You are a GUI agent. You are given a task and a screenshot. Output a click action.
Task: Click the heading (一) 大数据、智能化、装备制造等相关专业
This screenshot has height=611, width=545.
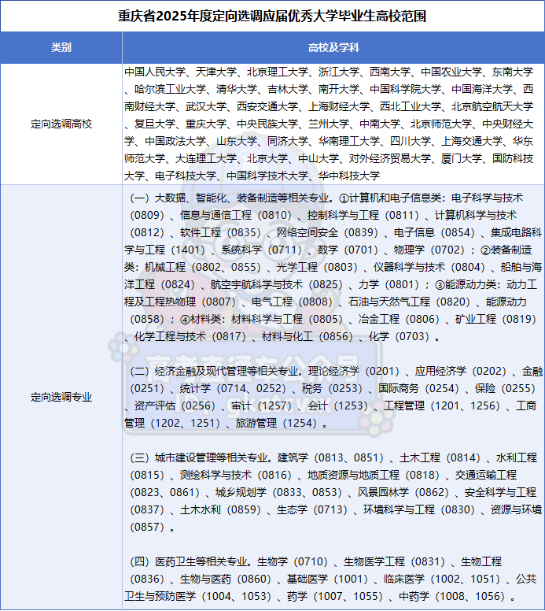230,198
